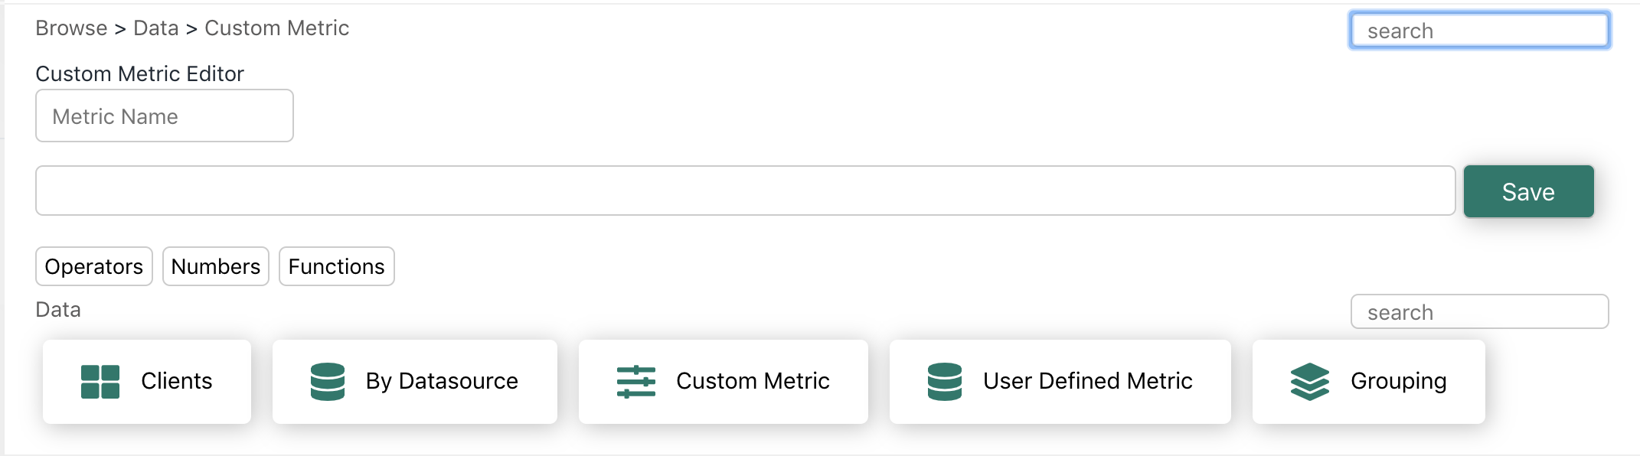Focus the Data section search box
Image resolution: width=1640 pixels, height=456 pixels.
tap(1479, 311)
